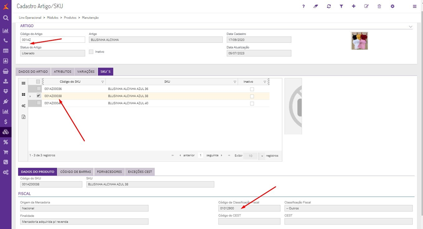This screenshot has height=229, width=423.
Task: Toggle Inativo checkbox for BLUSINHA ALCINHA AZUL 40
Action: coord(252,104)
